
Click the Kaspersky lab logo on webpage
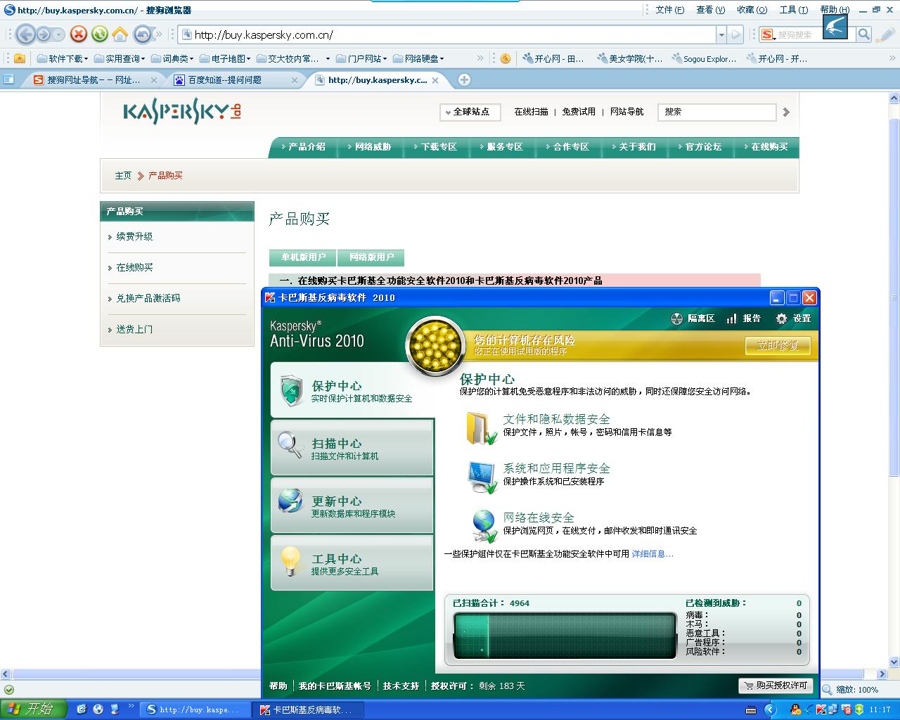(182, 112)
